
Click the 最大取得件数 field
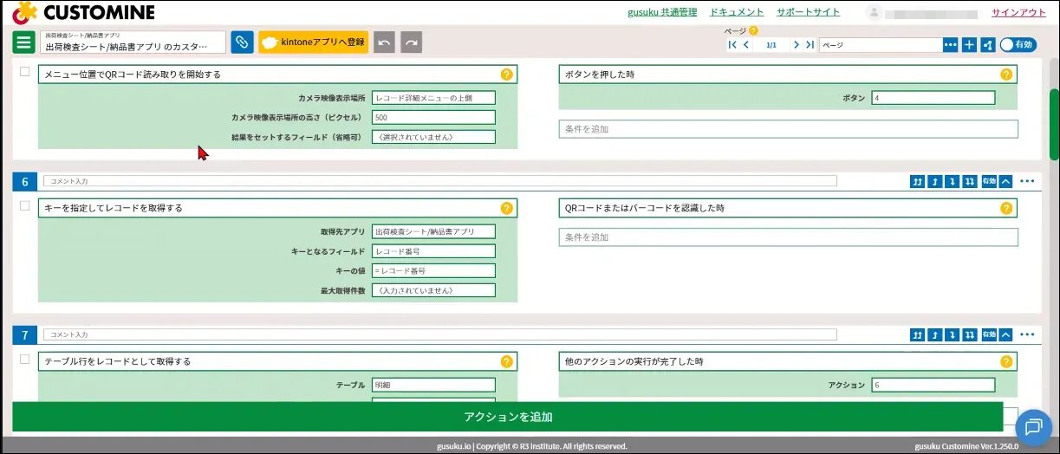point(433,290)
